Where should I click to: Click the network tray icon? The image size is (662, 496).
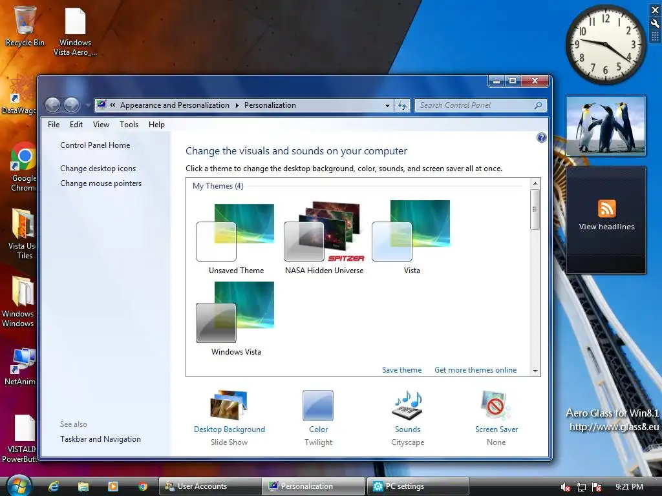tap(581, 487)
